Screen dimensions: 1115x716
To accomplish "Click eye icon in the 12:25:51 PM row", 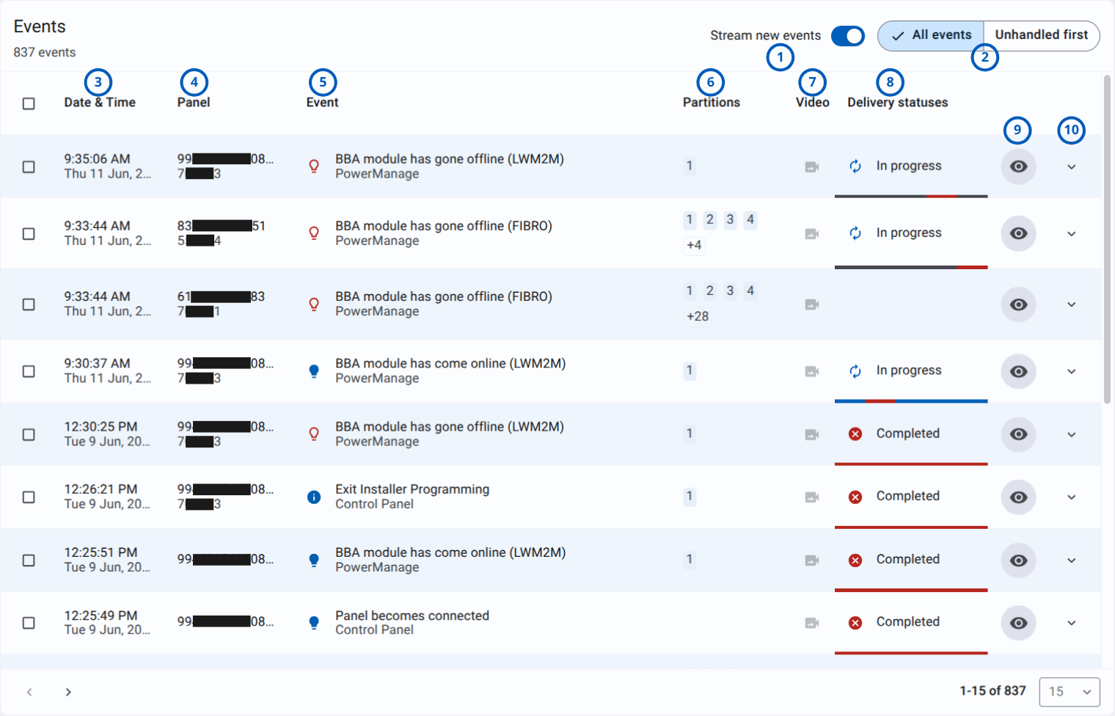I will tap(1019, 560).
